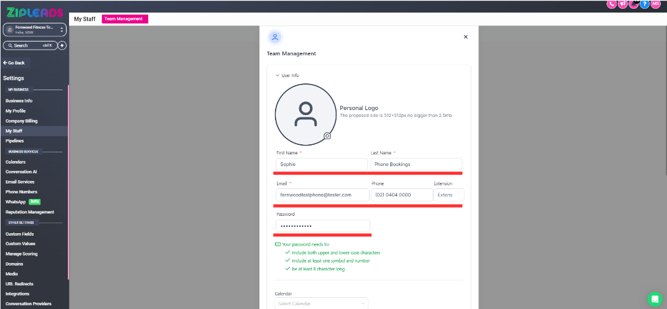This screenshot has width=667, height=309.
Task: Open Custom Fields settings
Action: (x=19, y=234)
